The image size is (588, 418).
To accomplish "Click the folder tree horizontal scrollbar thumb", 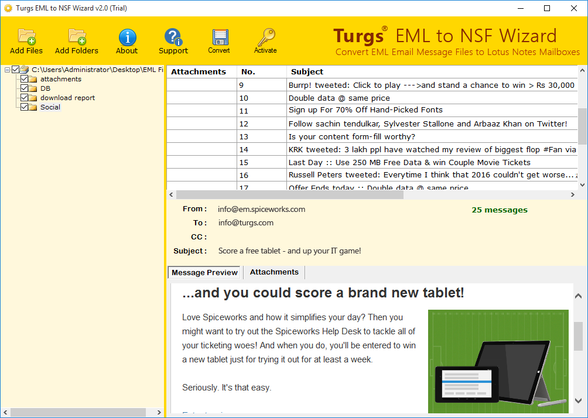I will tap(78, 412).
